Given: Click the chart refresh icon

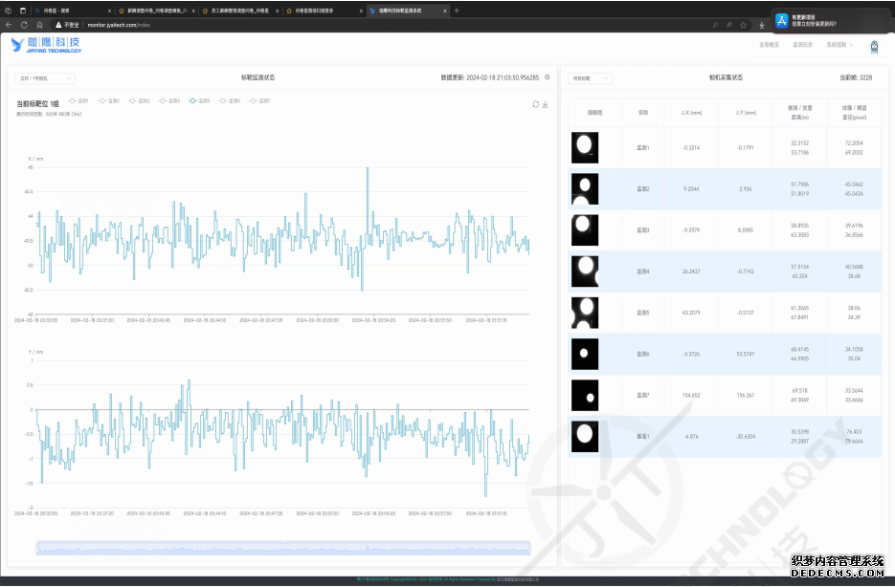Looking at the screenshot, I should point(536,104).
